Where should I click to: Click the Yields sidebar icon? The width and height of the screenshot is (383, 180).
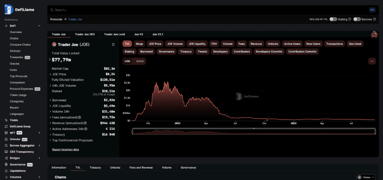point(6,120)
